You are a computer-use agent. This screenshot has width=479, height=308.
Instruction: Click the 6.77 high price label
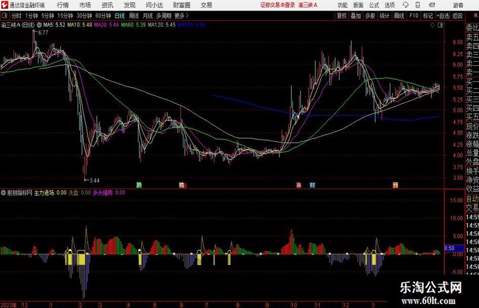43,33
